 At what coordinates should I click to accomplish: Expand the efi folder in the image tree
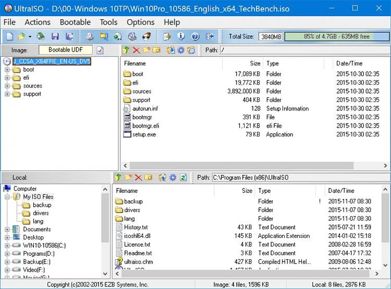7,78
